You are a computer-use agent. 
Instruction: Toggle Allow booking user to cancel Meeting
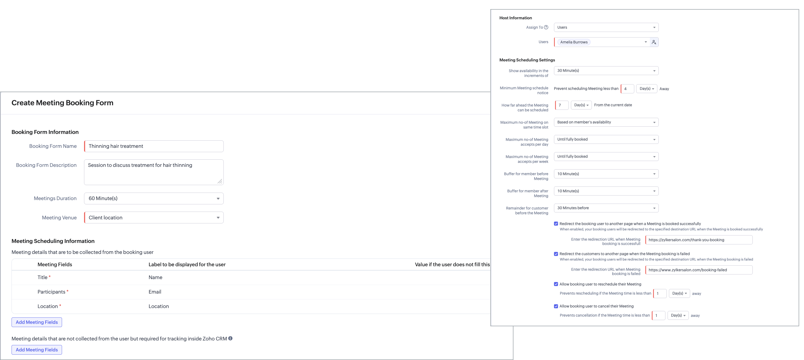pos(556,306)
